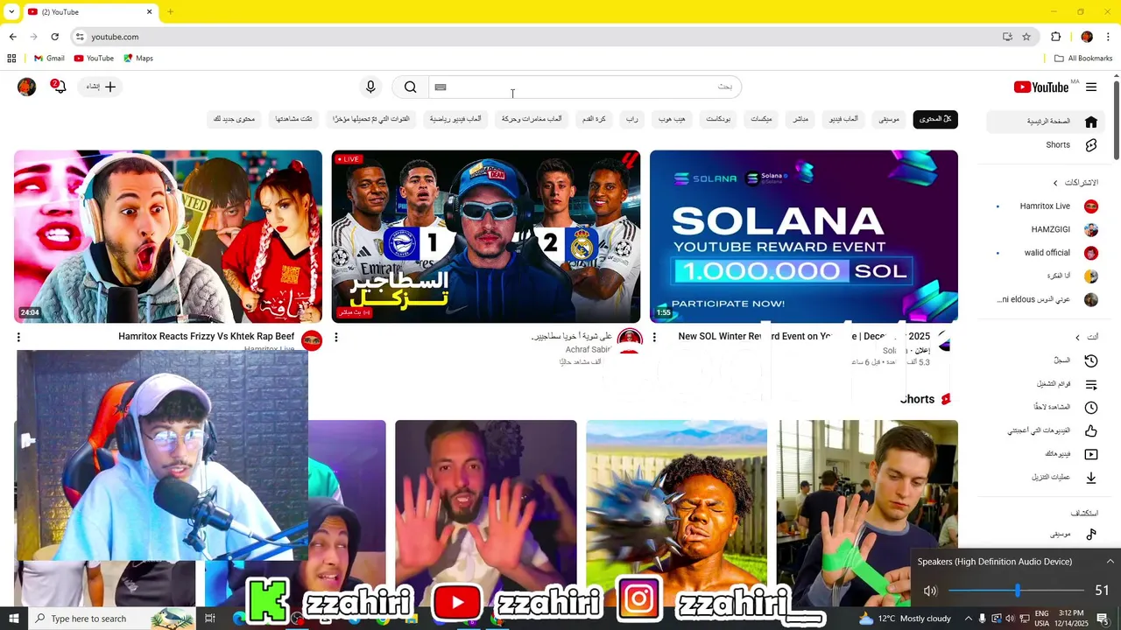Image resolution: width=1121 pixels, height=630 pixels.
Task: Open Achraf Sabir channel avatar under live video
Action: coord(630,340)
